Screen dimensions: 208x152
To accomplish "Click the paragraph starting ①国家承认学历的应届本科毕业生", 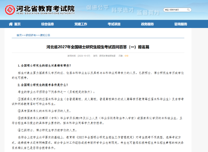I will (x=98, y=102).
